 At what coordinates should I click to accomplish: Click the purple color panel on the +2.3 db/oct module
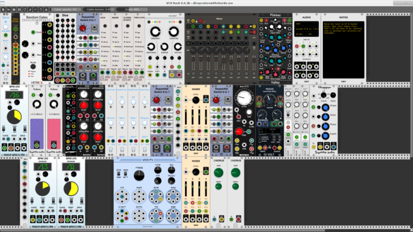[x=37, y=134]
